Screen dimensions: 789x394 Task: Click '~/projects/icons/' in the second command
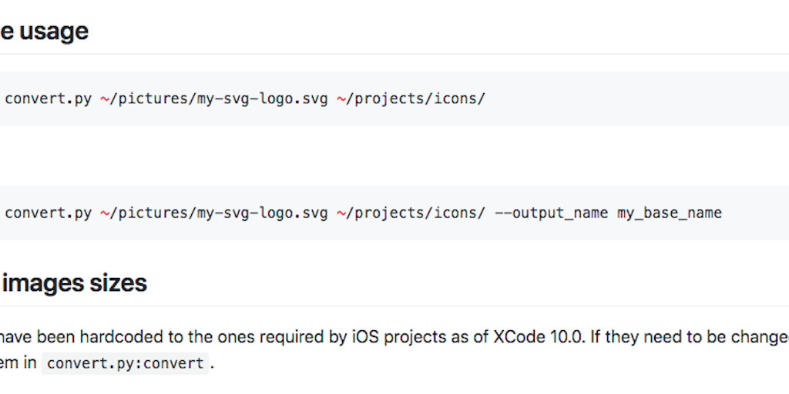point(411,212)
